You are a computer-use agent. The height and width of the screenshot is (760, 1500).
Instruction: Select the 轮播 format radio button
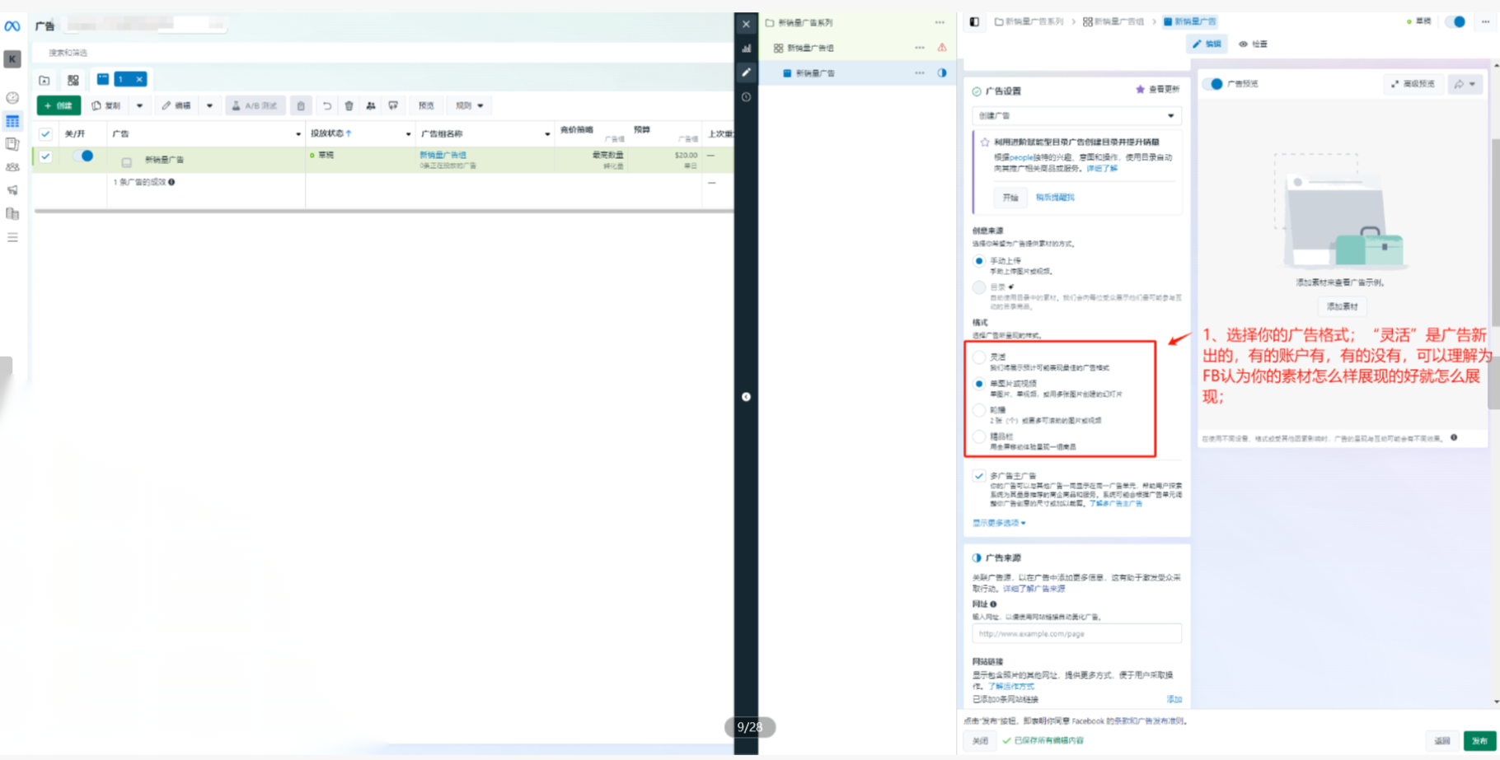tap(979, 410)
